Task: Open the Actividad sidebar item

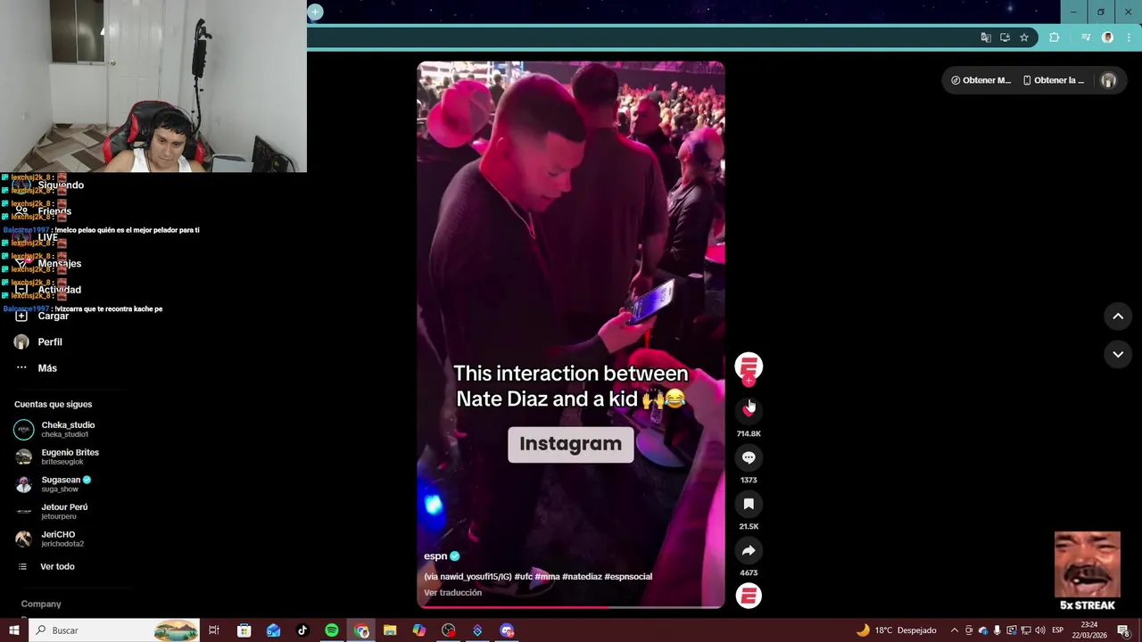Action: pyautogui.click(x=49, y=290)
